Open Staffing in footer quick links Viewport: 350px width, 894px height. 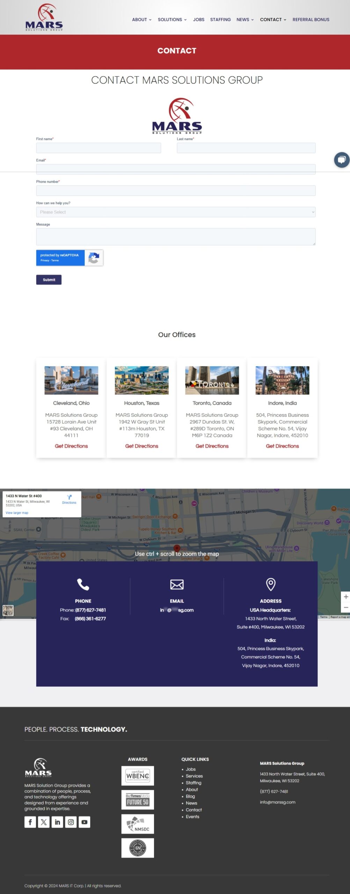coord(194,783)
